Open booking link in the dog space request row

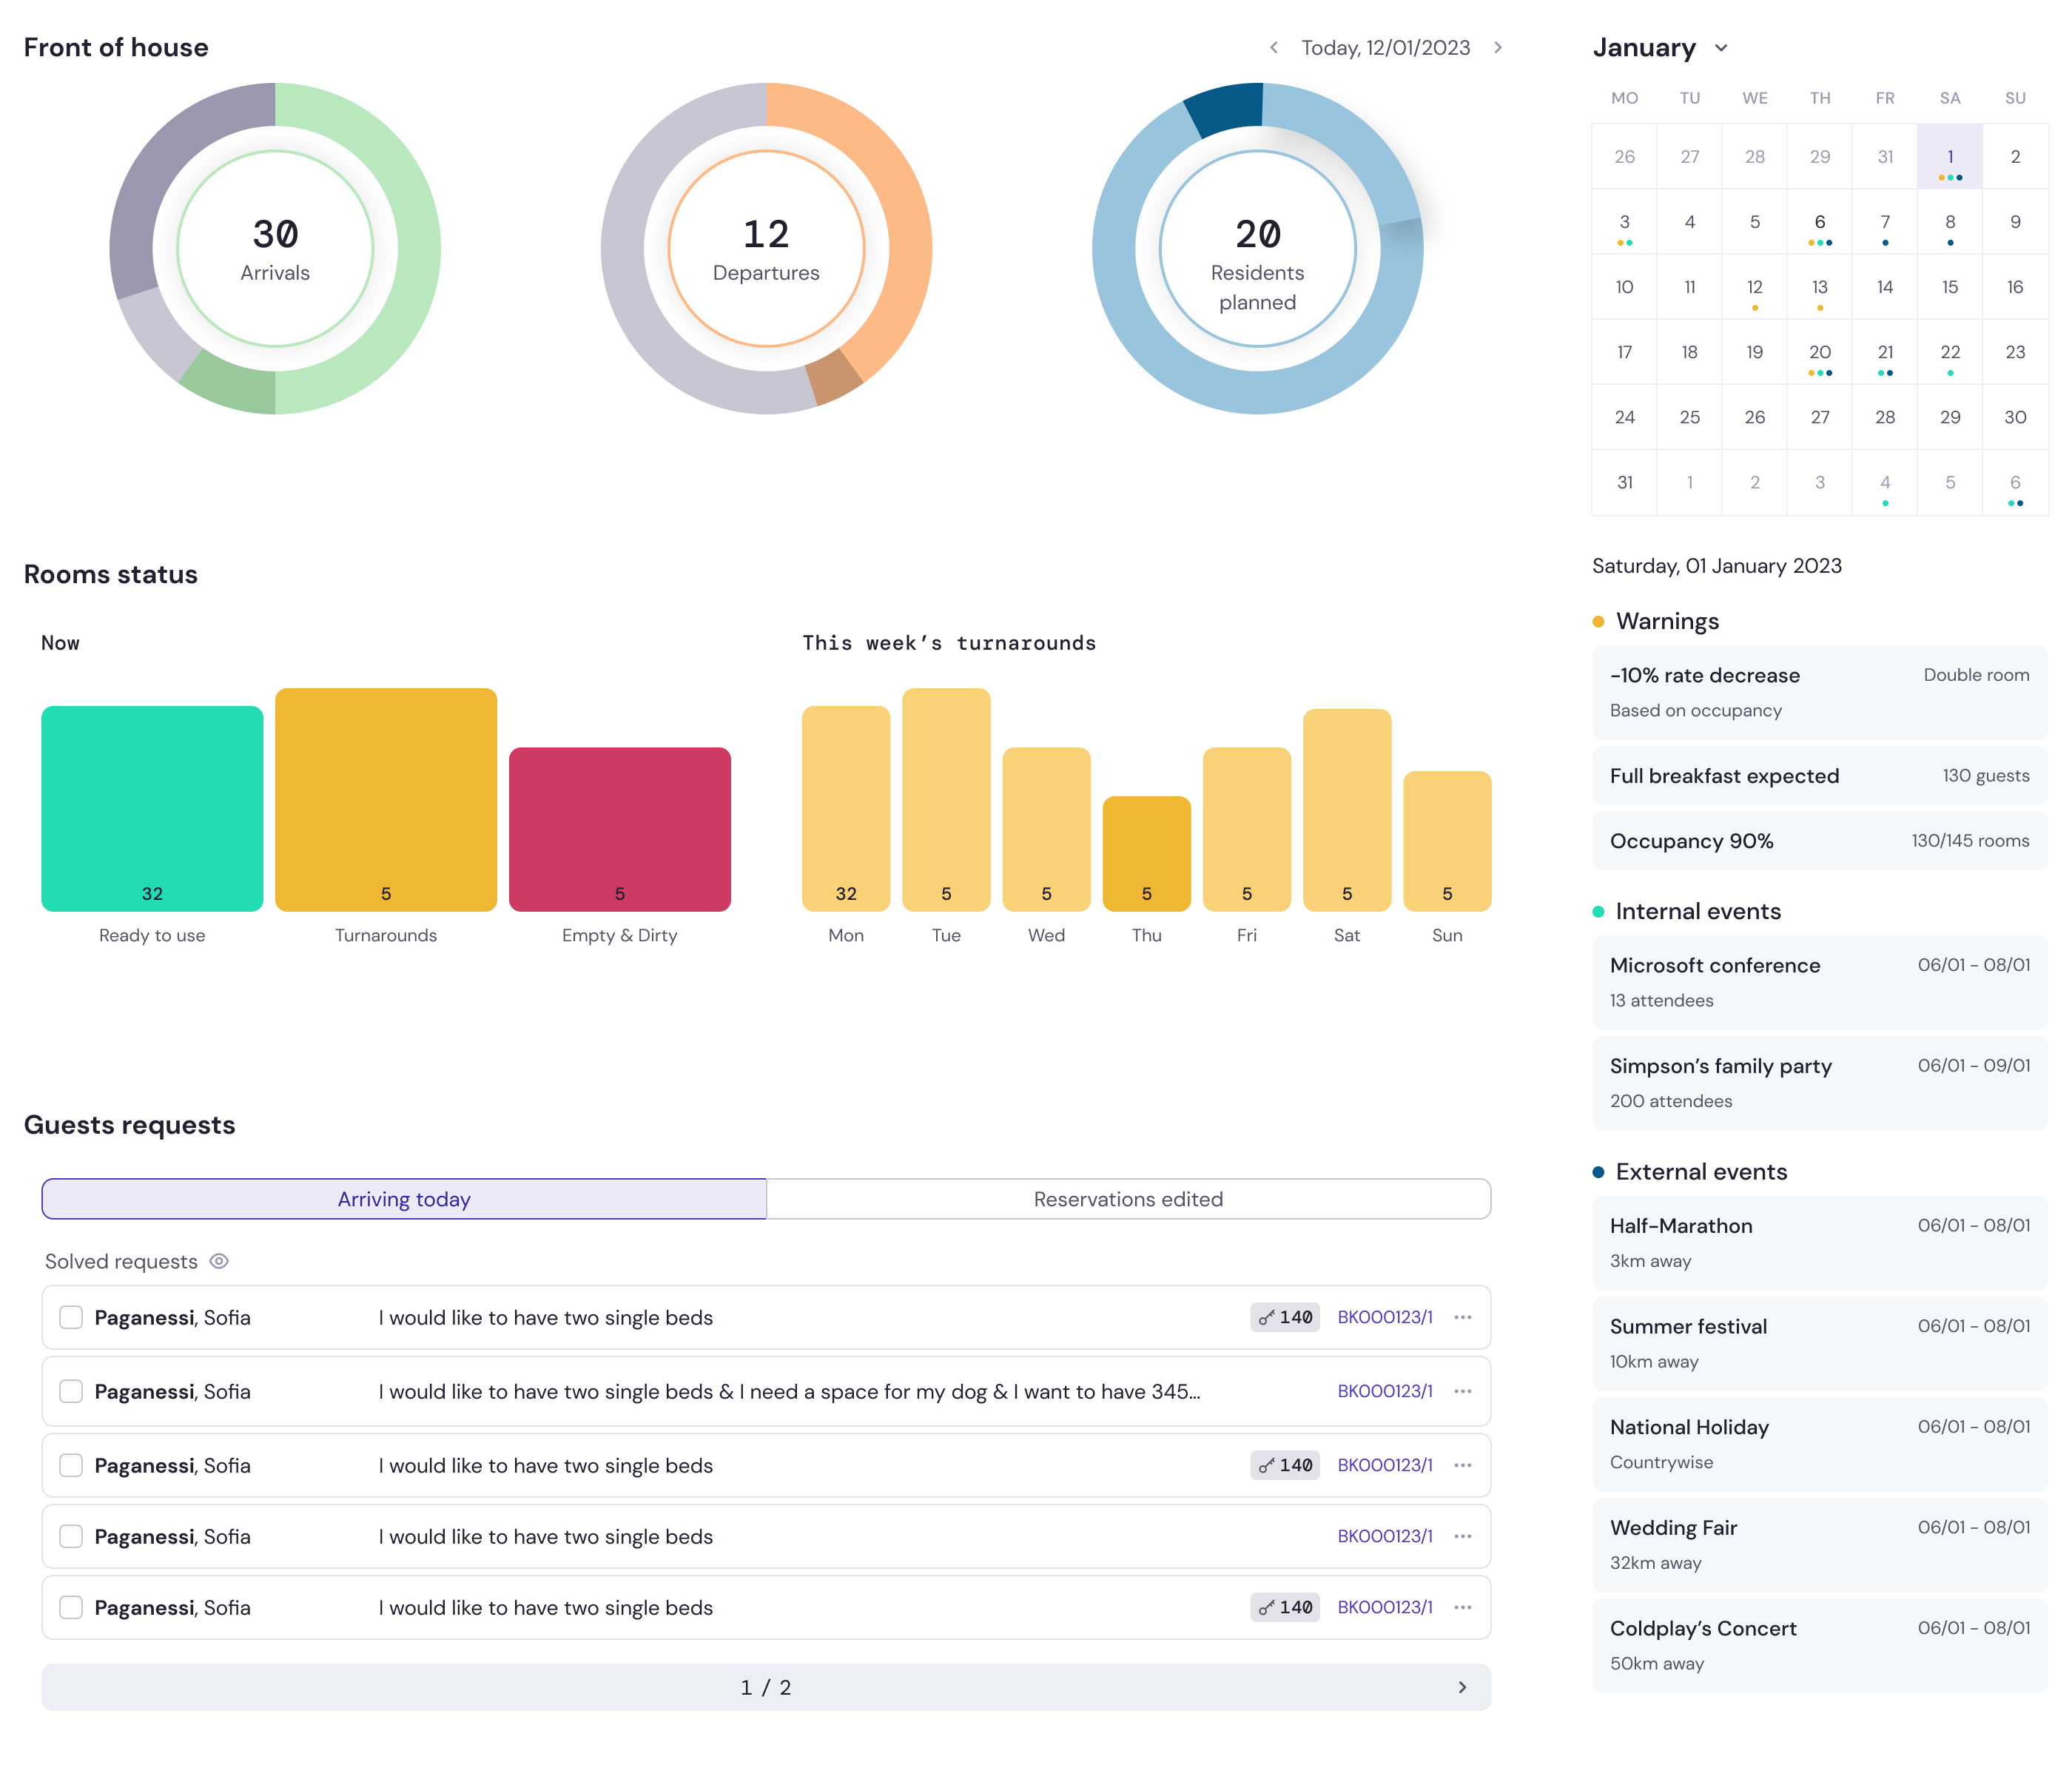tap(1385, 1391)
